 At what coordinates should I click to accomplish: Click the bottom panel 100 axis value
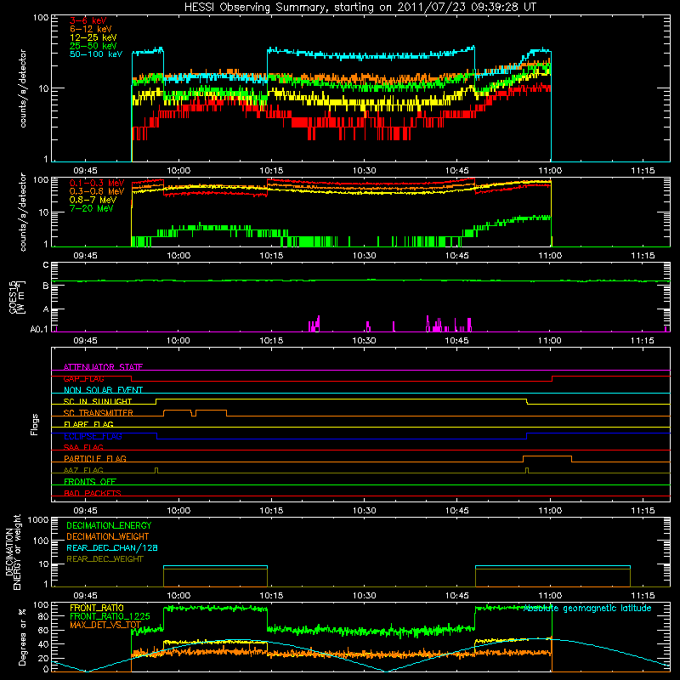(x=41, y=604)
